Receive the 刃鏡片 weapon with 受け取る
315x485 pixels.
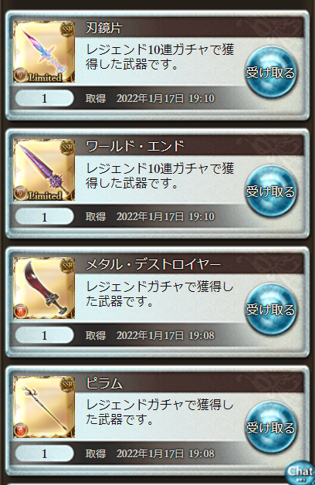(x=271, y=73)
